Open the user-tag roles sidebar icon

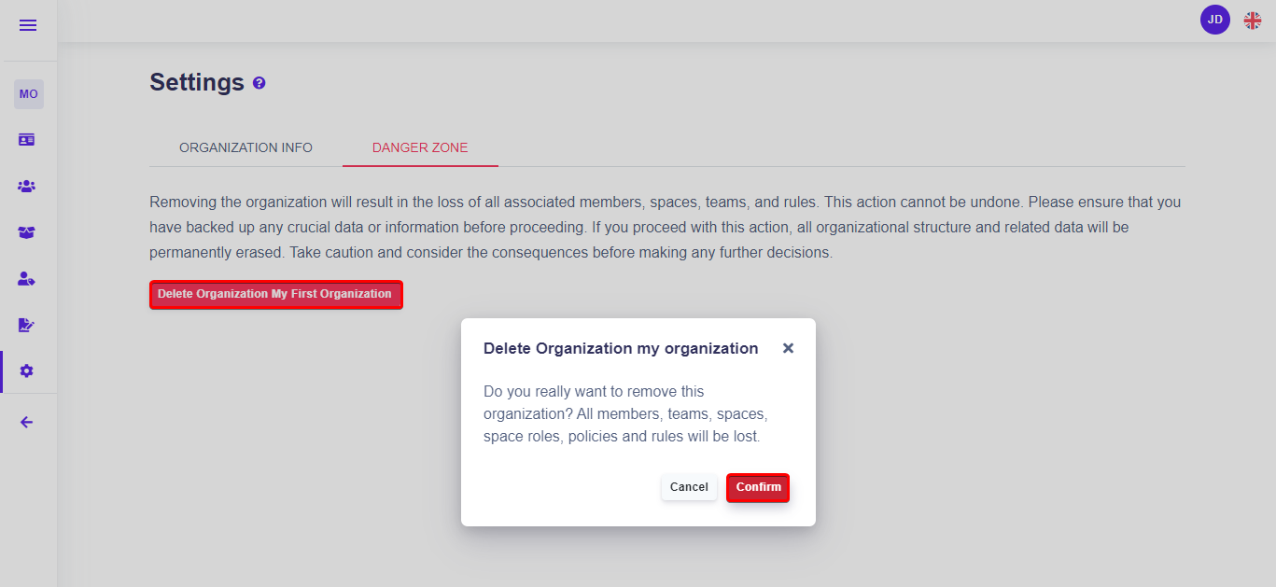tap(26, 278)
